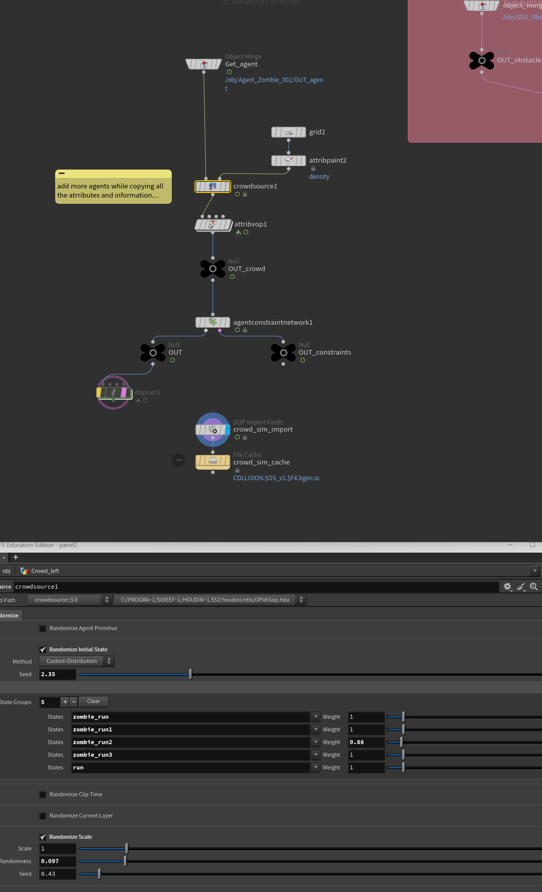Image resolution: width=542 pixels, height=892 pixels.
Task: Click the Crowd_left path node icon
Action: [24, 571]
